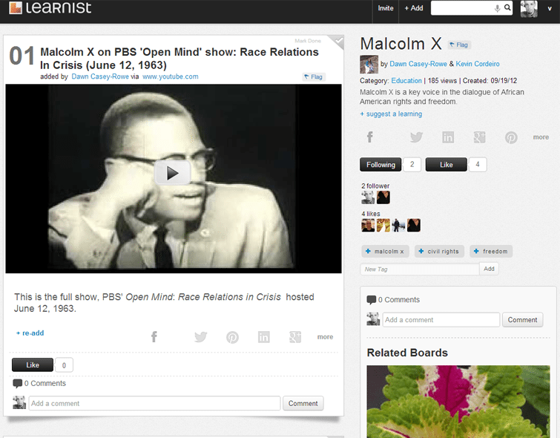Open Dawn Casey-Rowe's board author link

(418, 64)
